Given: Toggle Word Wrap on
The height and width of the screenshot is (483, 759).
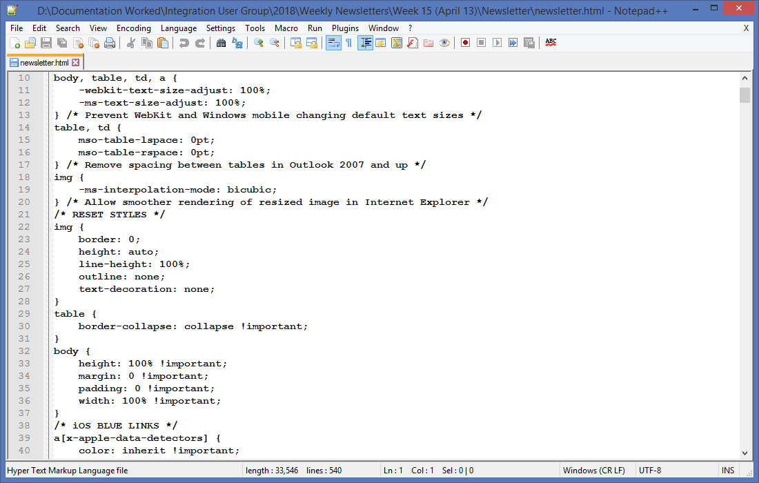Looking at the screenshot, I should click(x=335, y=42).
